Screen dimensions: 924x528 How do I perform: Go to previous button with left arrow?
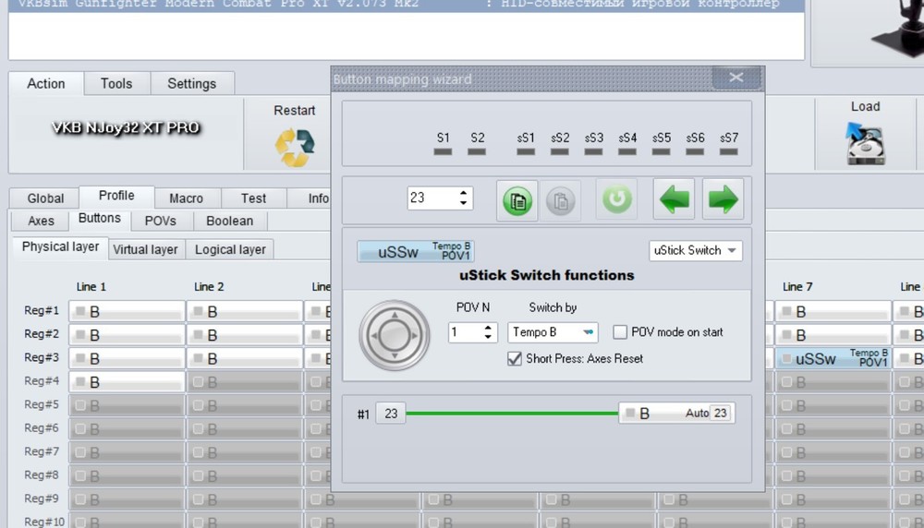pyautogui.click(x=674, y=199)
